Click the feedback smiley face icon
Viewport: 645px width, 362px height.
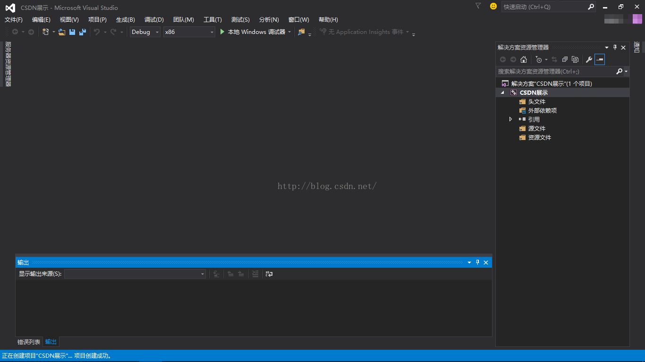pos(493,6)
